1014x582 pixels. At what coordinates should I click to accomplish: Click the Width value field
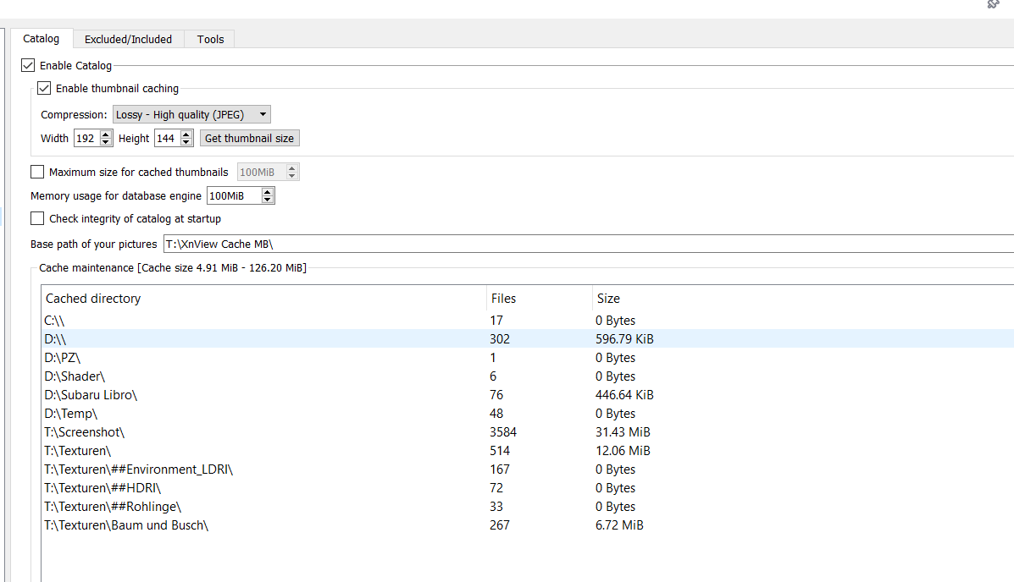(86, 139)
